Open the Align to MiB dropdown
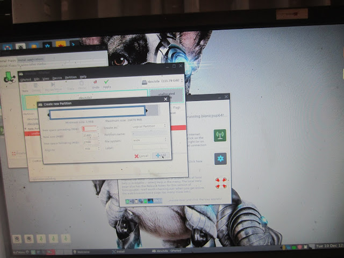Screen dimensions: 344x258 point(92,148)
